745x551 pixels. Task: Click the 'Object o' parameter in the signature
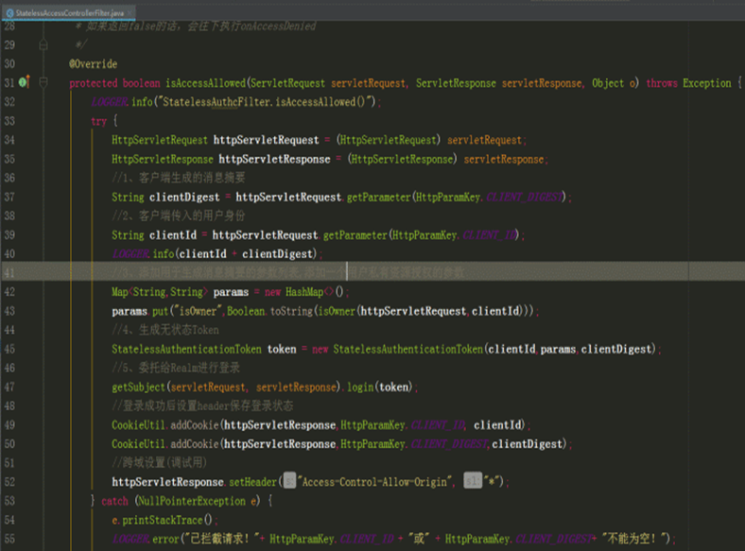[x=614, y=83]
